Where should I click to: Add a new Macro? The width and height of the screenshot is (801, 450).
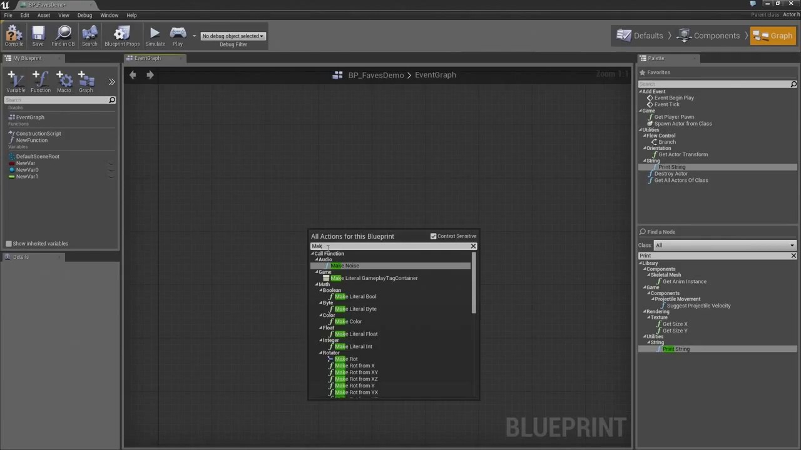tap(64, 81)
